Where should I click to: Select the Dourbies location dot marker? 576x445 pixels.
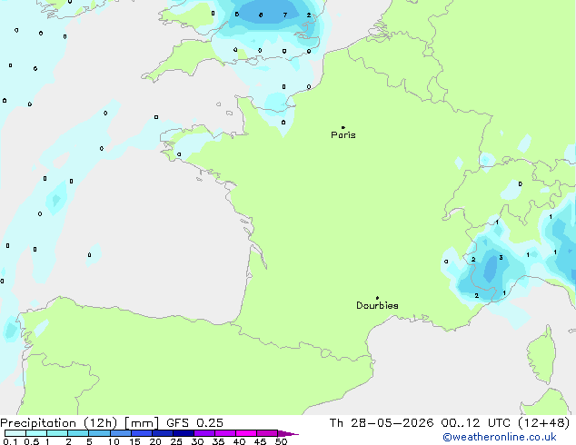(x=377, y=298)
